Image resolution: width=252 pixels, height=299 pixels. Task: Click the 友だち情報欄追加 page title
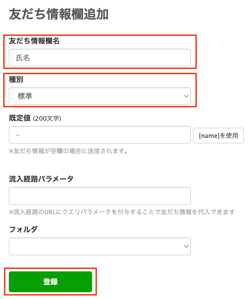(x=58, y=15)
